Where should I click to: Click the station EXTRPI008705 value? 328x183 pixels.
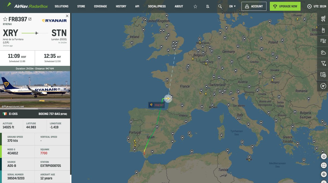tap(51, 166)
